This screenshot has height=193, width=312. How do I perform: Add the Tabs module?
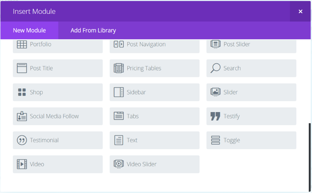point(155,116)
